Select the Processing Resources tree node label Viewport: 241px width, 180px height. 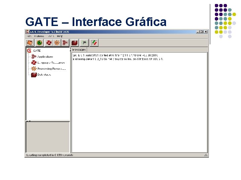pyautogui.click(x=52, y=69)
